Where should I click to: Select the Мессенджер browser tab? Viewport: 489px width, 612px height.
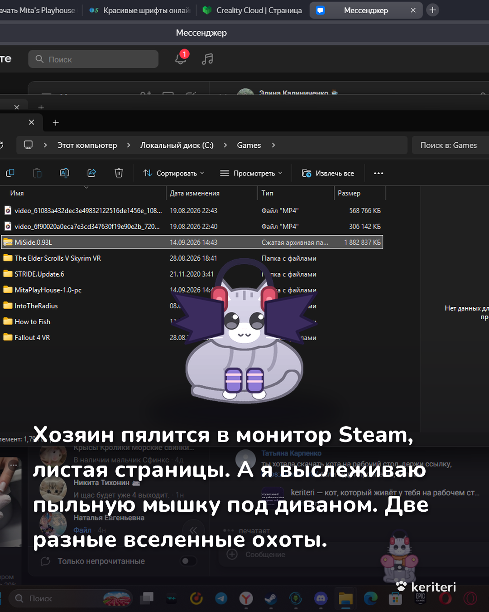pos(366,10)
